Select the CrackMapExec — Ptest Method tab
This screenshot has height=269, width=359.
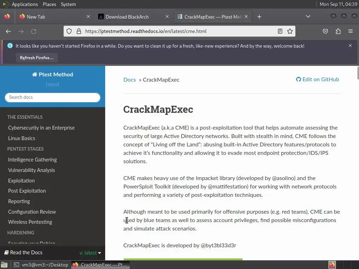point(213,17)
